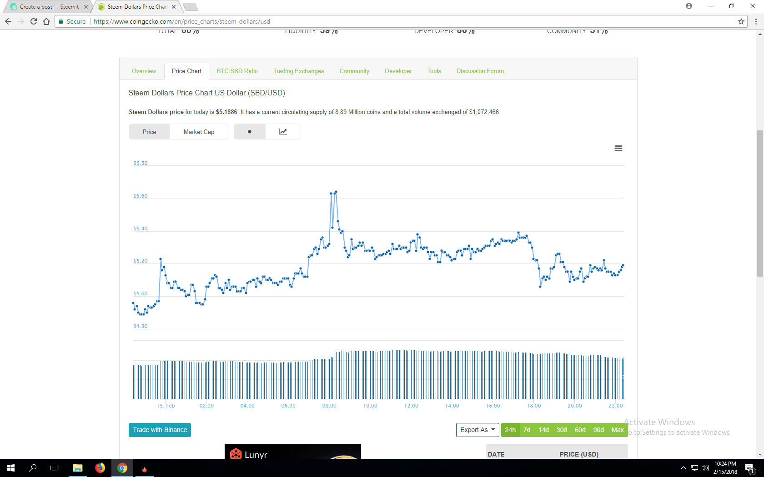The width and height of the screenshot is (764, 477).
Task: Switch chart to dot marker mode
Action: coord(250,132)
